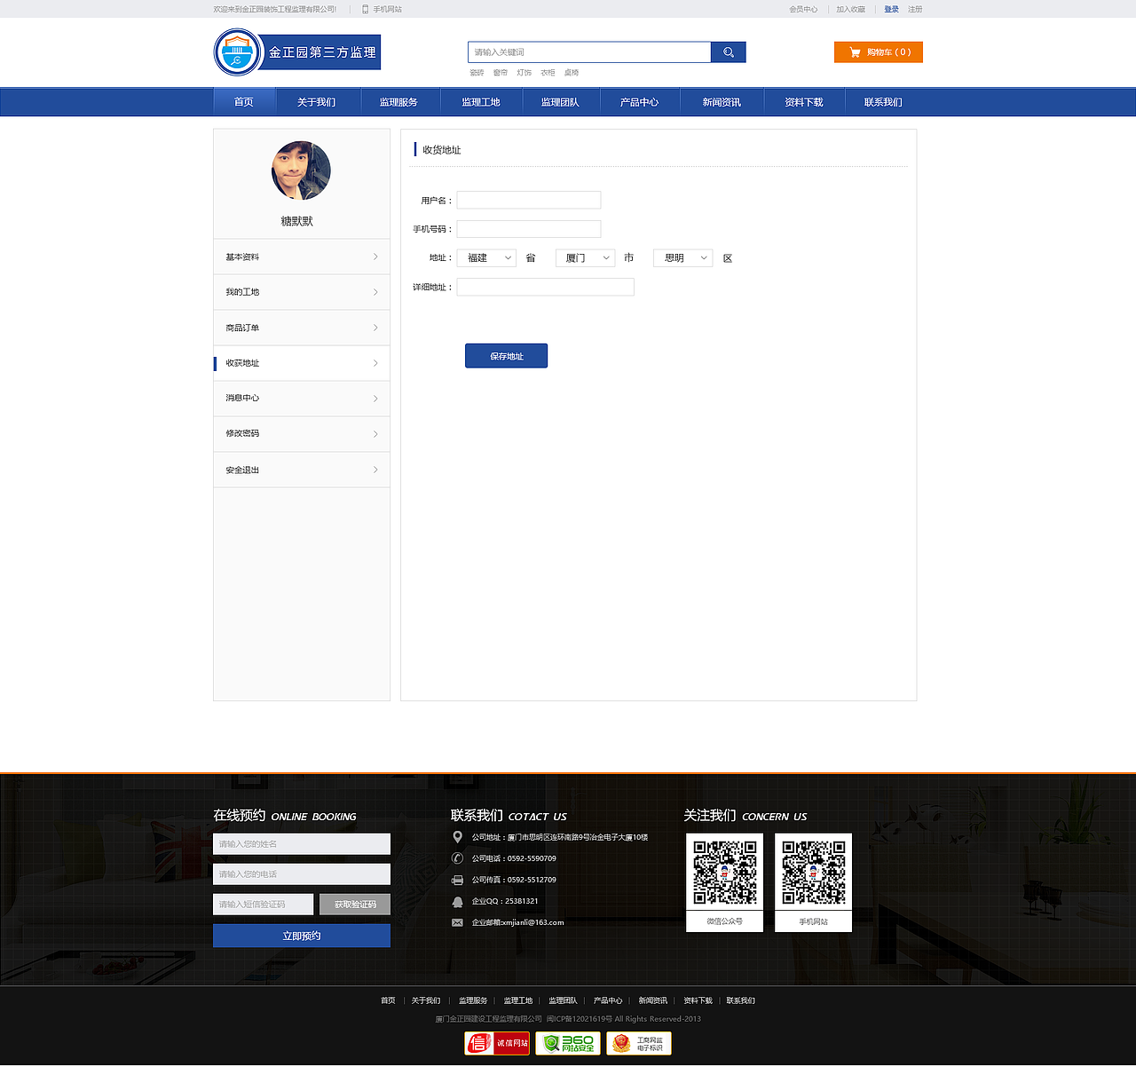Open the city dropdown showing 厦门
The width and height of the screenshot is (1136, 1067).
(x=585, y=257)
